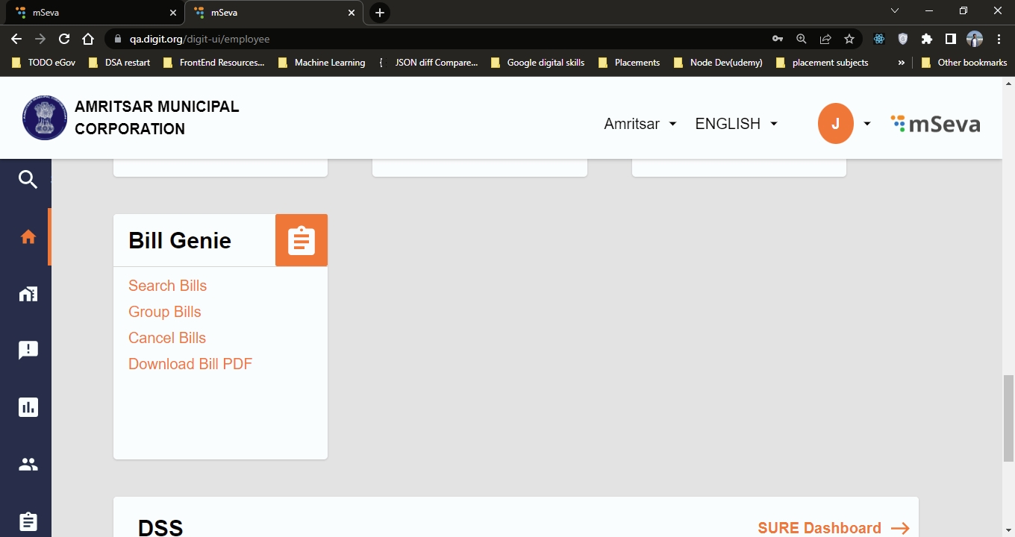This screenshot has height=537, width=1015.
Task: Click the page vertical scrollbar thumb
Action: [1008, 418]
